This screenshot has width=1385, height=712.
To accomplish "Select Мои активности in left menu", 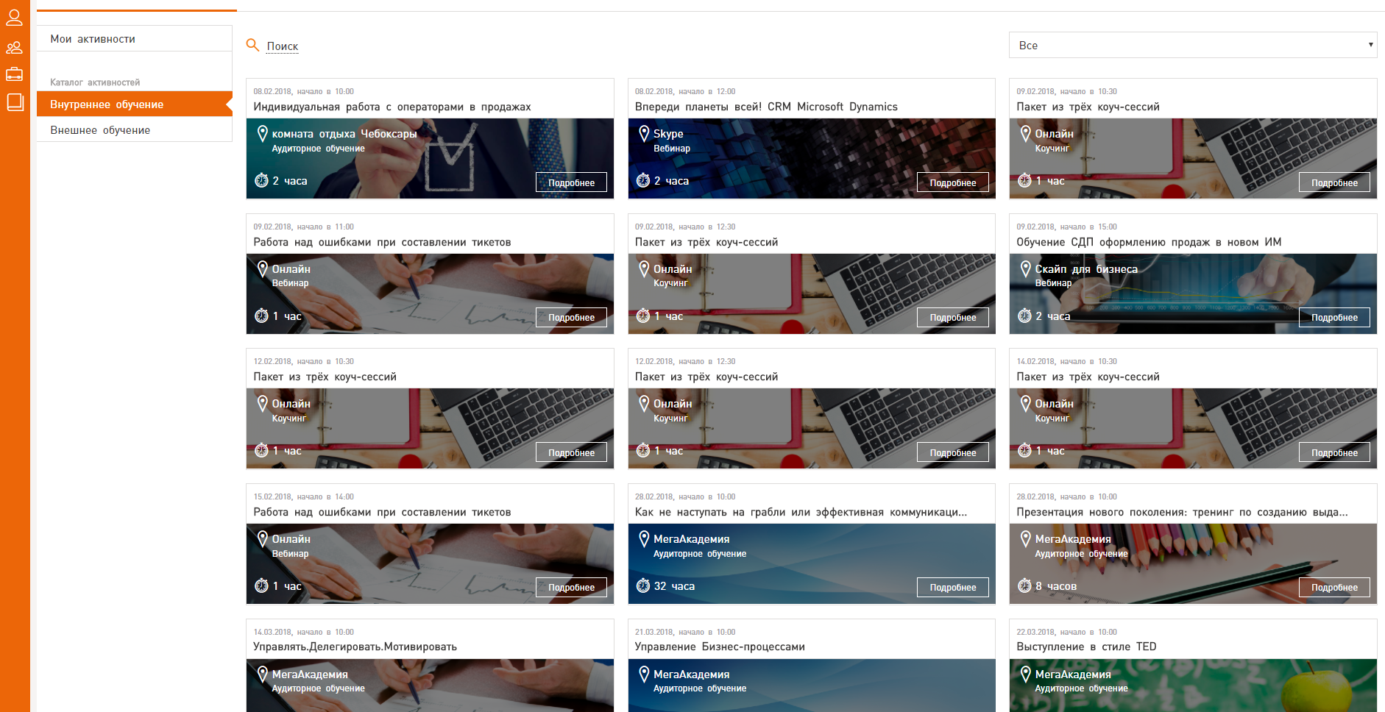I will pos(93,39).
